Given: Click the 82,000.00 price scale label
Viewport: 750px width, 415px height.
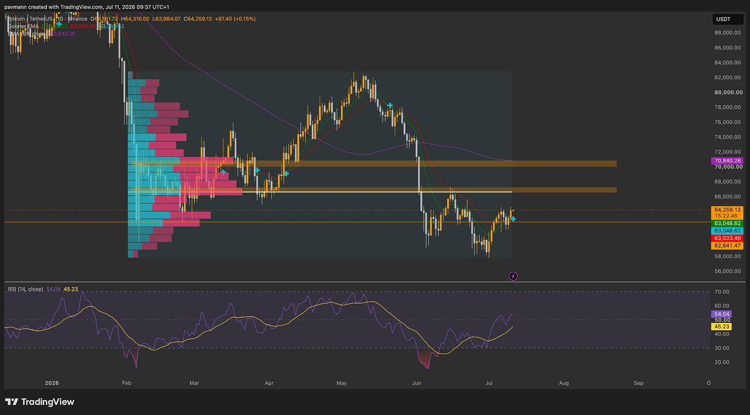Looking at the screenshot, I should click(x=727, y=78).
